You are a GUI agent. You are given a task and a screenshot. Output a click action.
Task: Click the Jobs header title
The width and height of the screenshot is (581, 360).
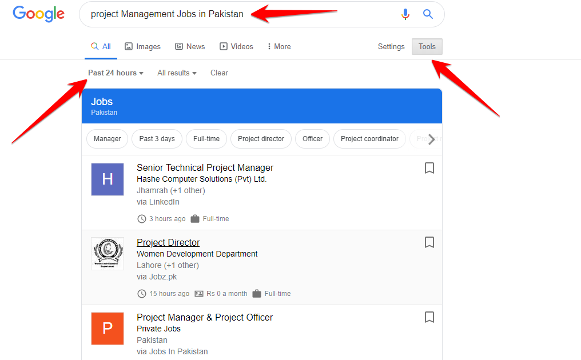pos(102,102)
